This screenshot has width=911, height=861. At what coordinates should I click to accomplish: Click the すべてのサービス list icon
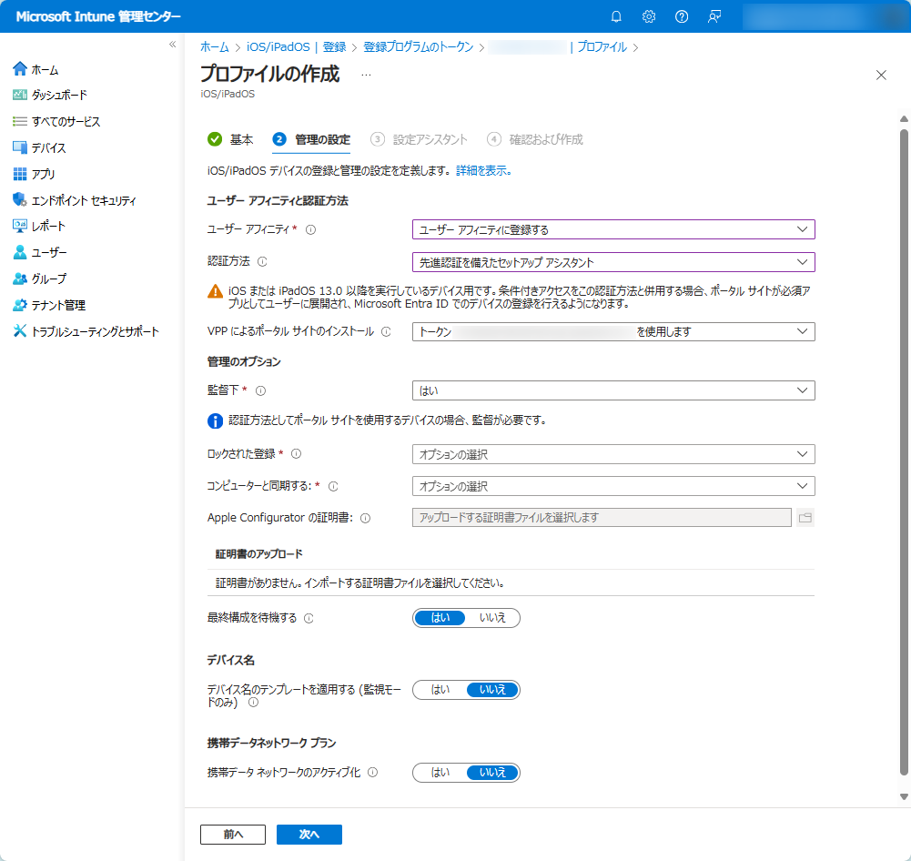[20, 121]
